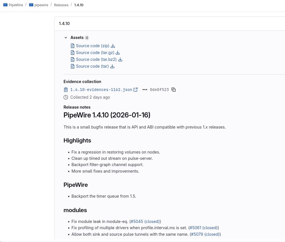285x242 pixels.
Task: Click download icon next to tar.gz source
Action: coord(118,53)
